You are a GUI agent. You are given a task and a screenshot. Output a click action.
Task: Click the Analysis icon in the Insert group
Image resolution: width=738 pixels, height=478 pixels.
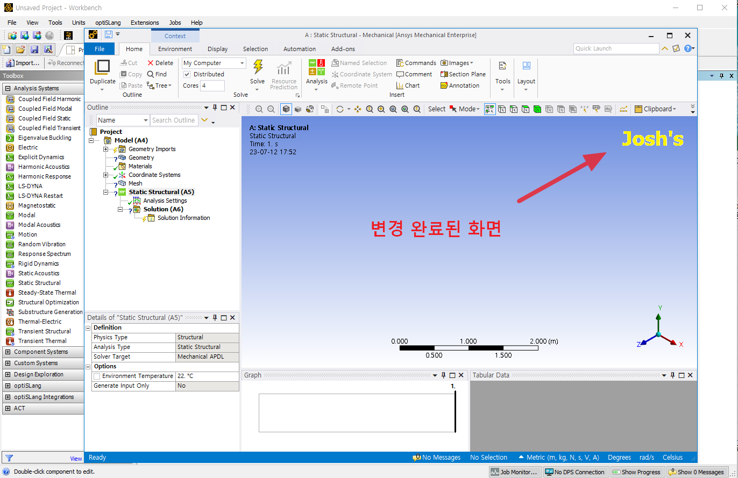pos(316,67)
